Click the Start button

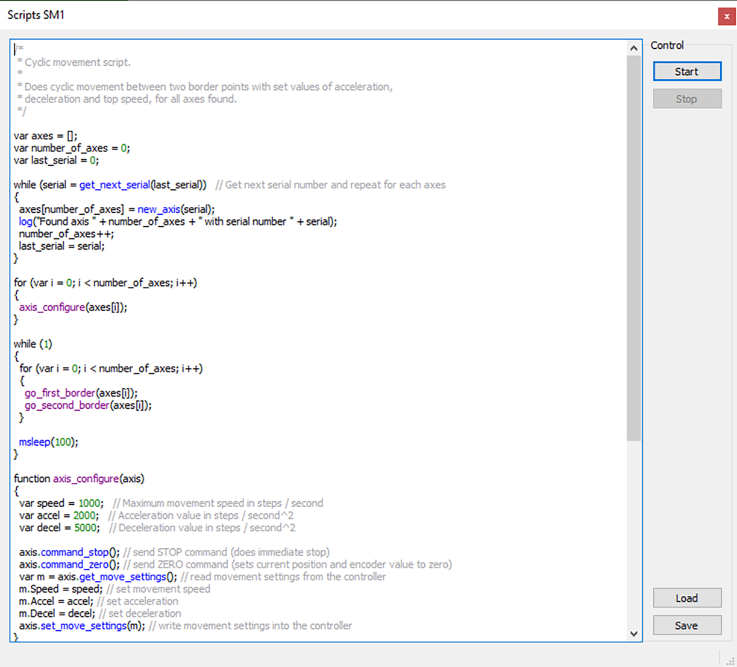[x=686, y=71]
